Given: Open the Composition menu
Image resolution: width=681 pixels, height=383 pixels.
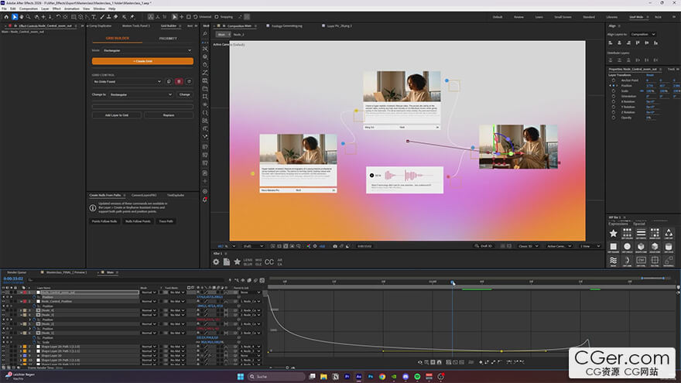Looking at the screenshot, I should click(29, 9).
